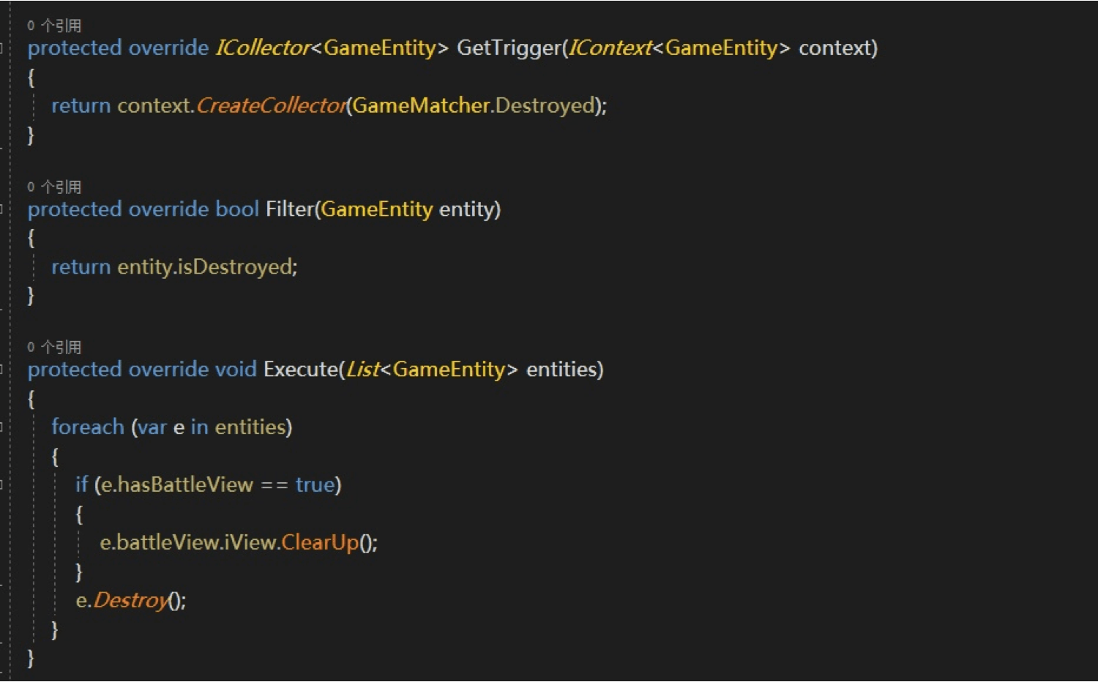Click entities parameter in Execute signature
This screenshot has height=682, width=1098.
coord(561,370)
